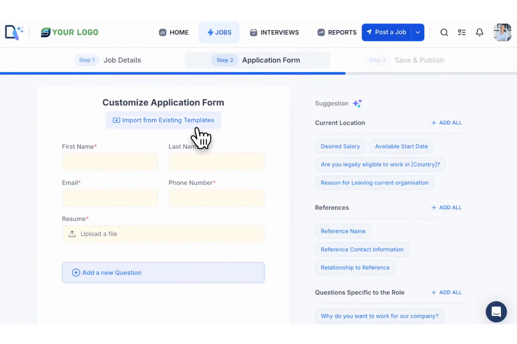Click the sparkle icon next to Suggestion
This screenshot has width=517, height=344.
tap(357, 103)
